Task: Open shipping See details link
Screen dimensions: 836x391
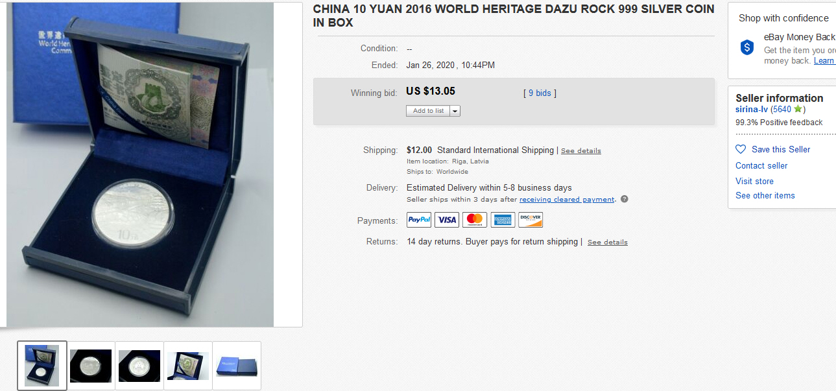Action: coord(581,151)
